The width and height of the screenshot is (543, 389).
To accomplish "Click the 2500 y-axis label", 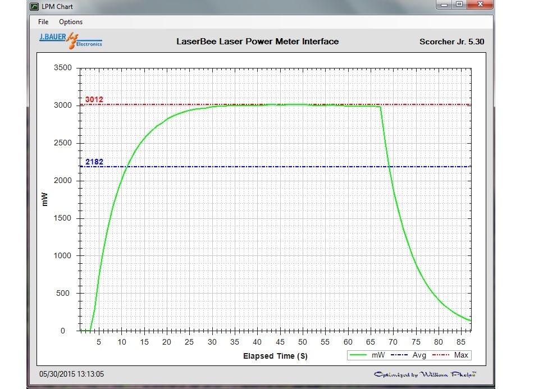I will click(63, 143).
